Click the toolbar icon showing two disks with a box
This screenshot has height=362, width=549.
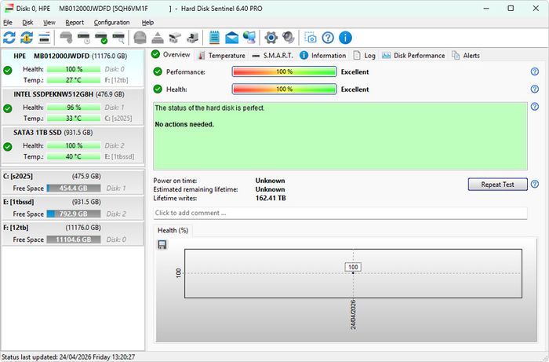tap(175, 38)
